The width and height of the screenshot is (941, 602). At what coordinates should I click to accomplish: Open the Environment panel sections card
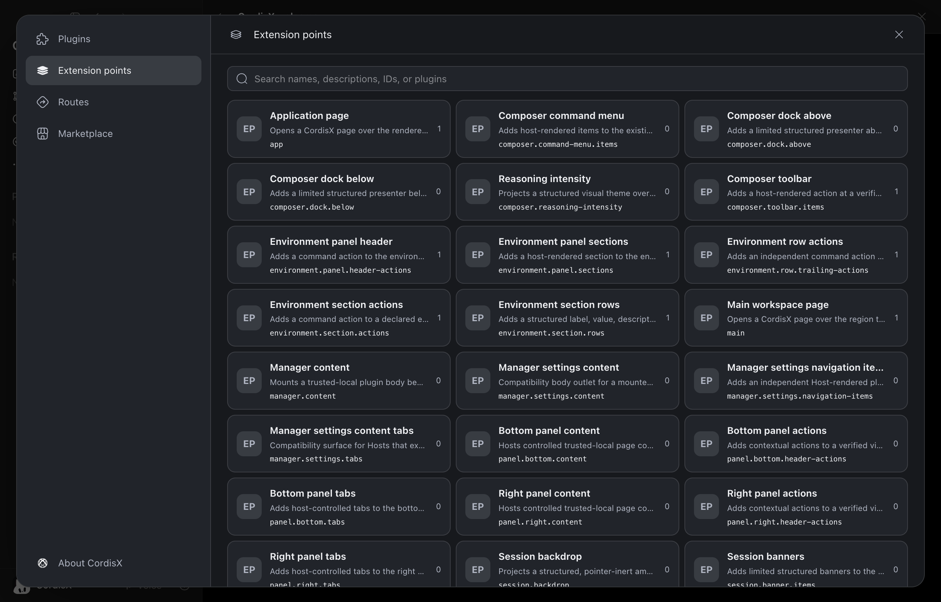[567, 255]
